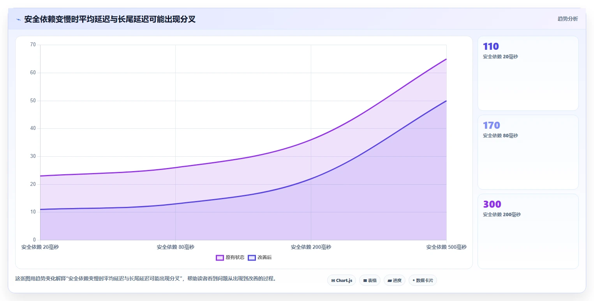
Task: Select the Chart.js tag chip
Action: 342,280
